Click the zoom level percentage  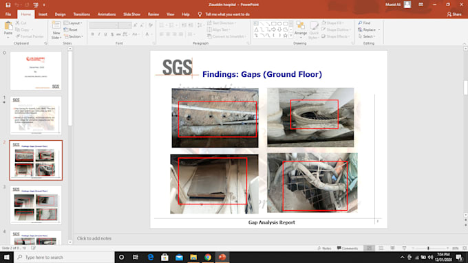(x=455, y=248)
